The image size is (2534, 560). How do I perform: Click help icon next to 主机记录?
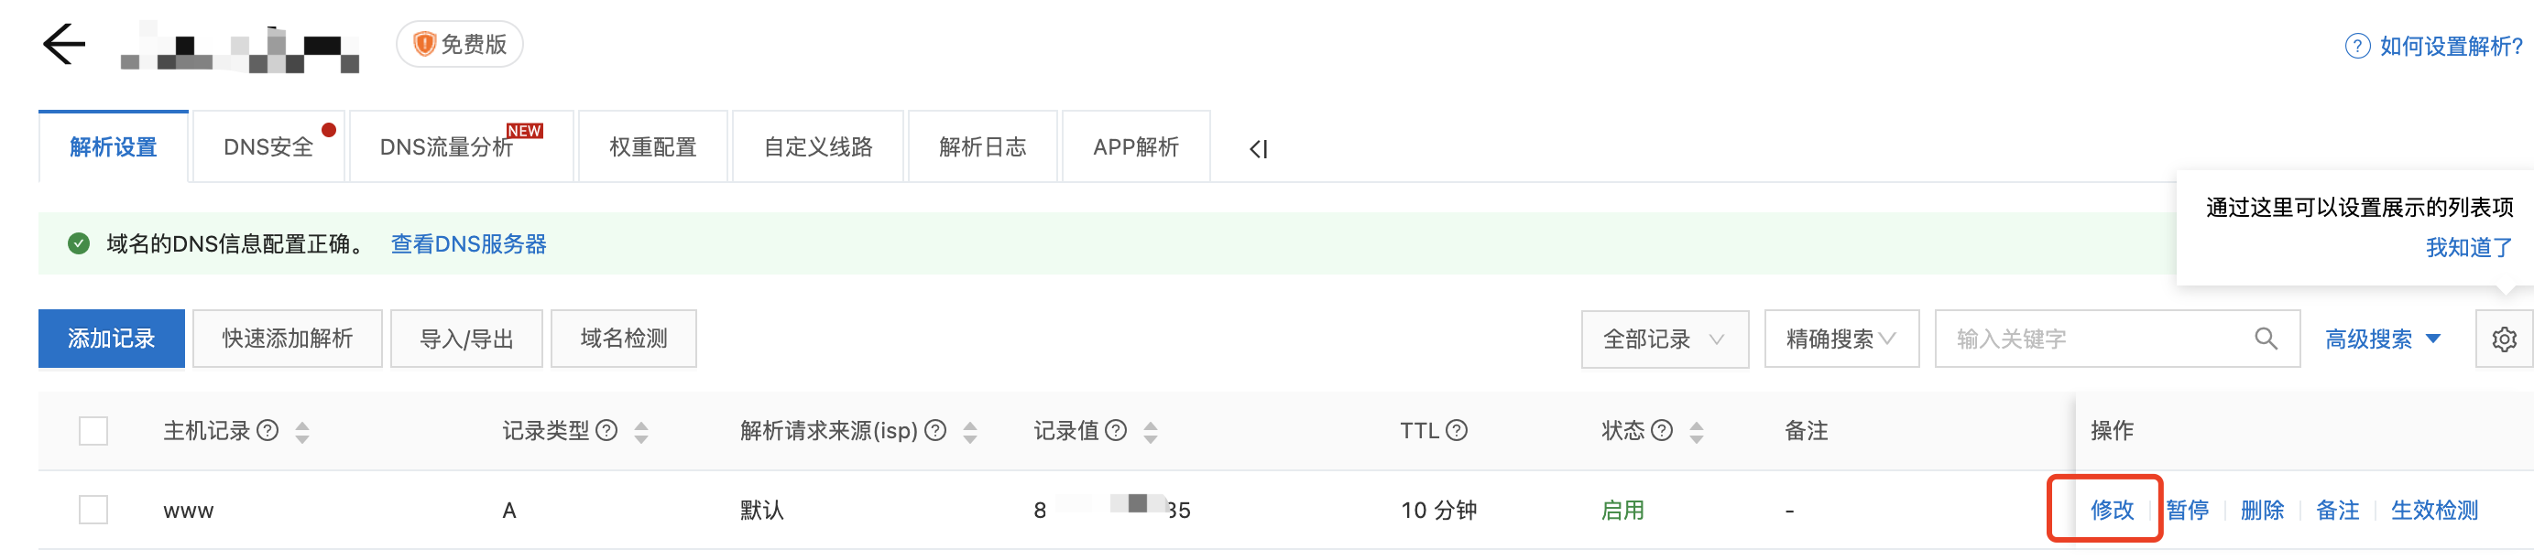[268, 430]
